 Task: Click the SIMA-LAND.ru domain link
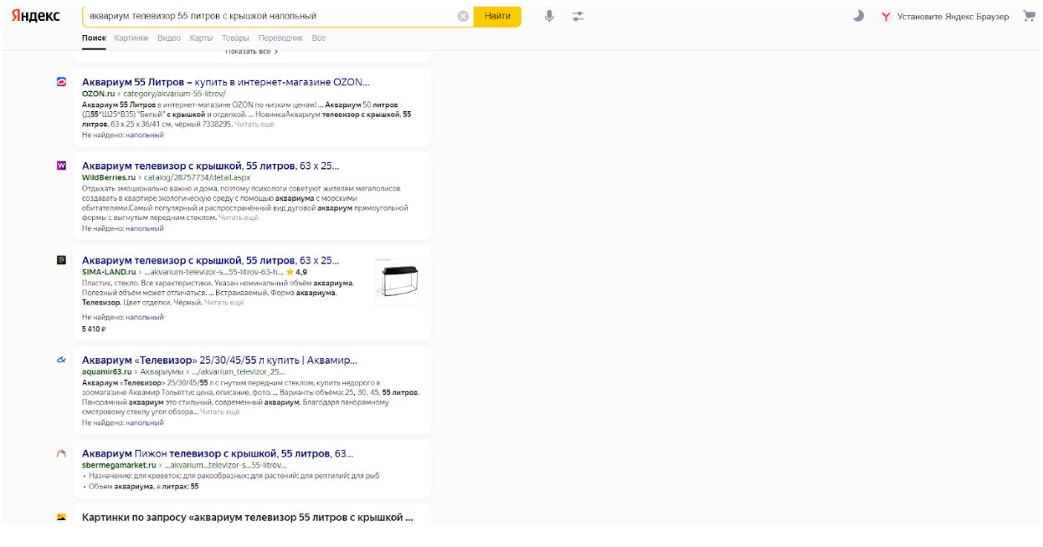(x=109, y=272)
